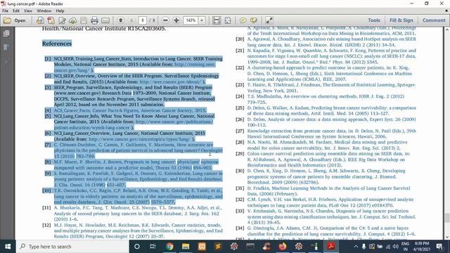The image size is (450, 253).
Task: Open the Help menu
Action: click(60, 11)
